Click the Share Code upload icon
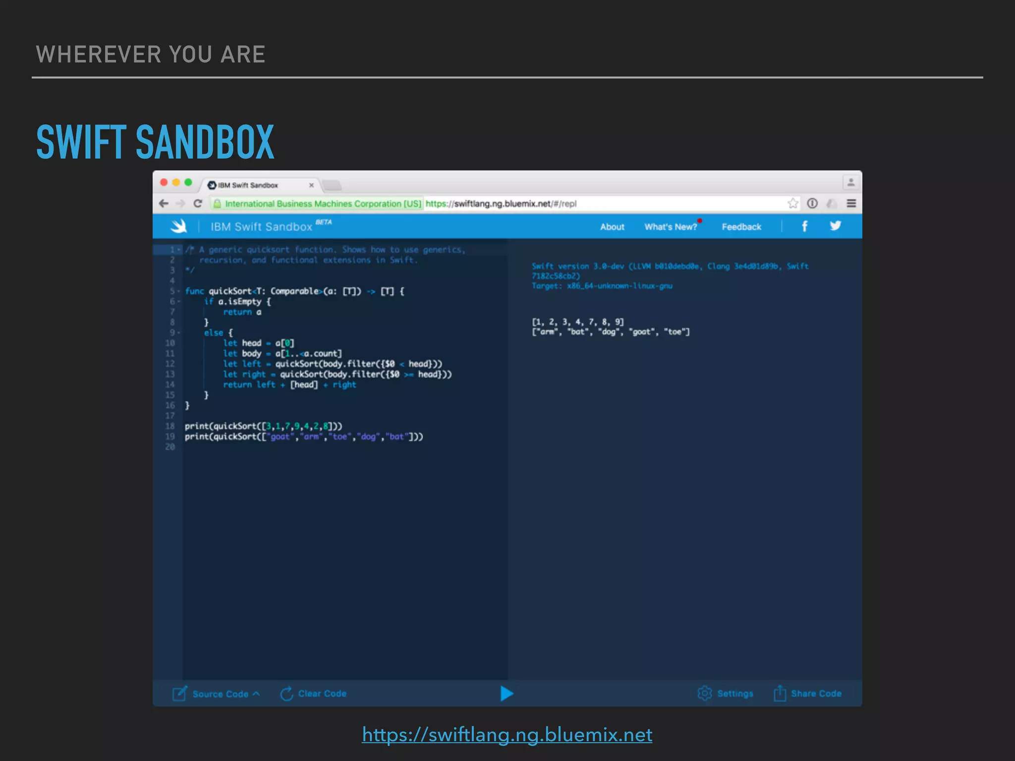This screenshot has width=1015, height=761. click(x=780, y=693)
